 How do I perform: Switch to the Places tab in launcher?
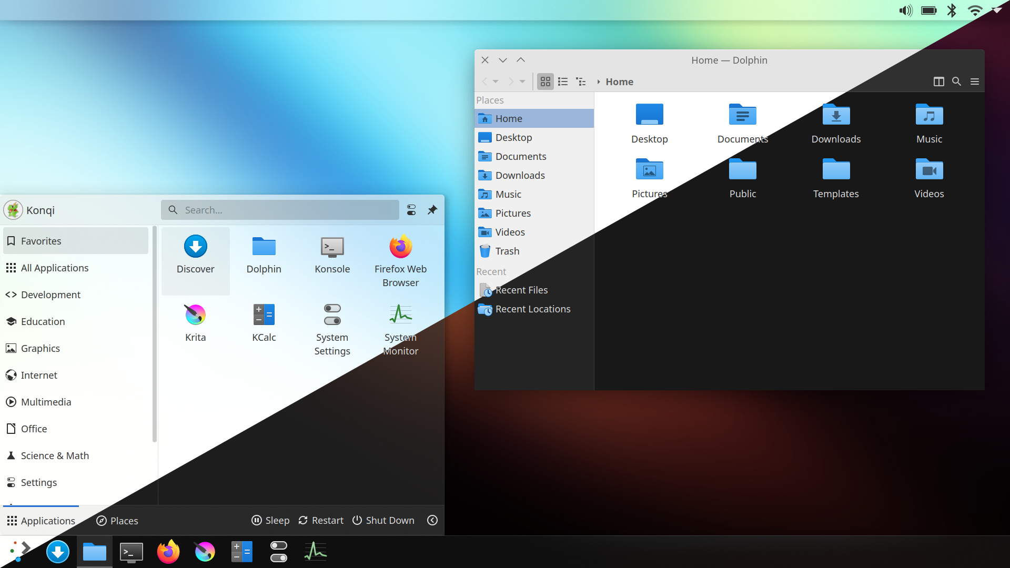tap(117, 521)
